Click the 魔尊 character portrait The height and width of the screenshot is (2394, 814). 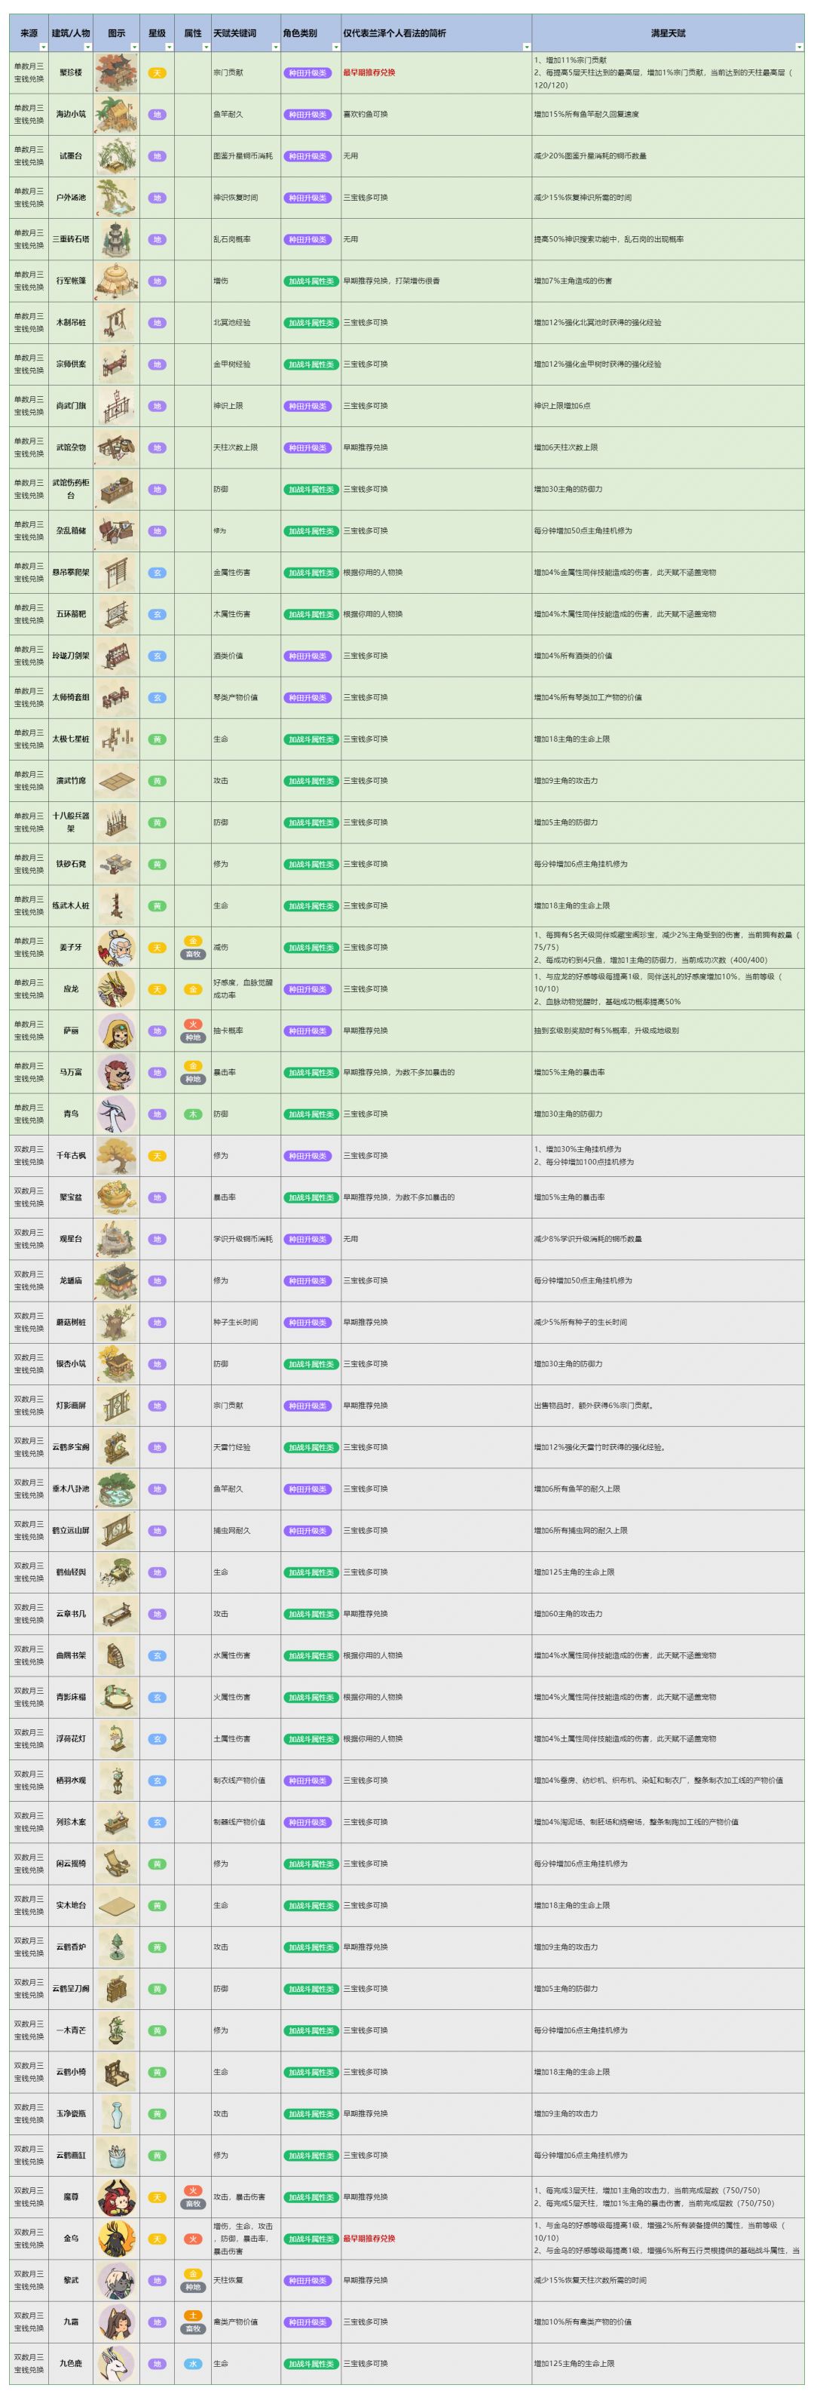click(116, 2198)
